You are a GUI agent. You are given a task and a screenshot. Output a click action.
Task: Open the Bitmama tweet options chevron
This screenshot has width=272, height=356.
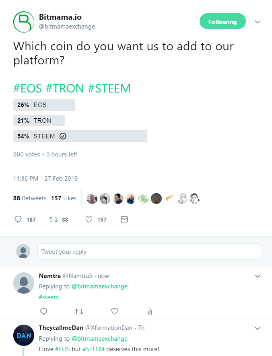click(x=258, y=22)
